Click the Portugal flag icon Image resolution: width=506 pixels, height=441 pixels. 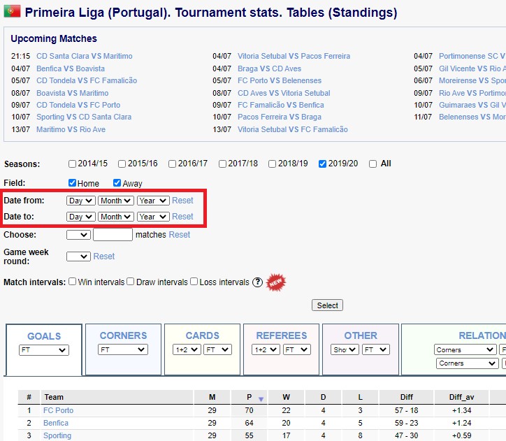(x=13, y=11)
